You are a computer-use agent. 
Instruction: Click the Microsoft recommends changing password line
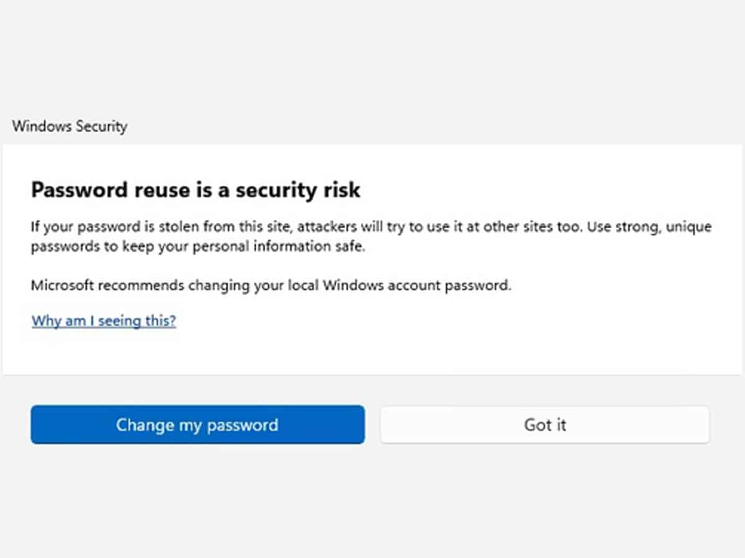pyautogui.click(x=271, y=286)
